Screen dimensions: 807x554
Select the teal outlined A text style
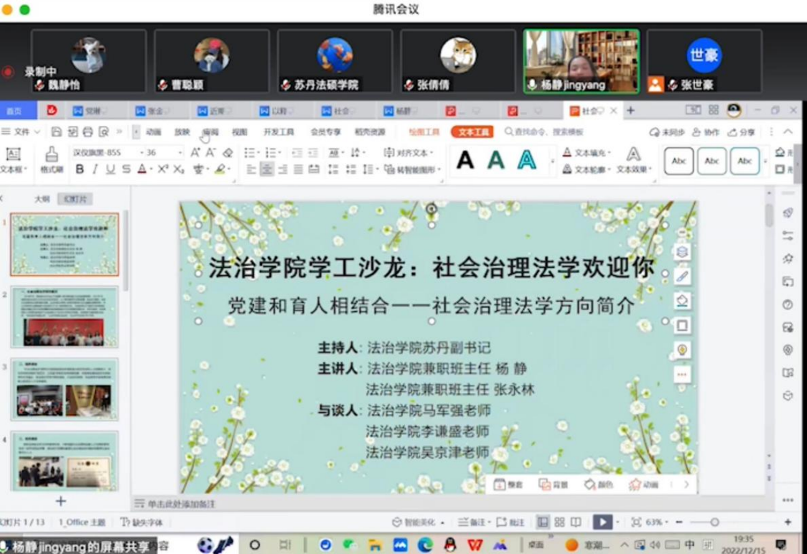[x=526, y=161]
